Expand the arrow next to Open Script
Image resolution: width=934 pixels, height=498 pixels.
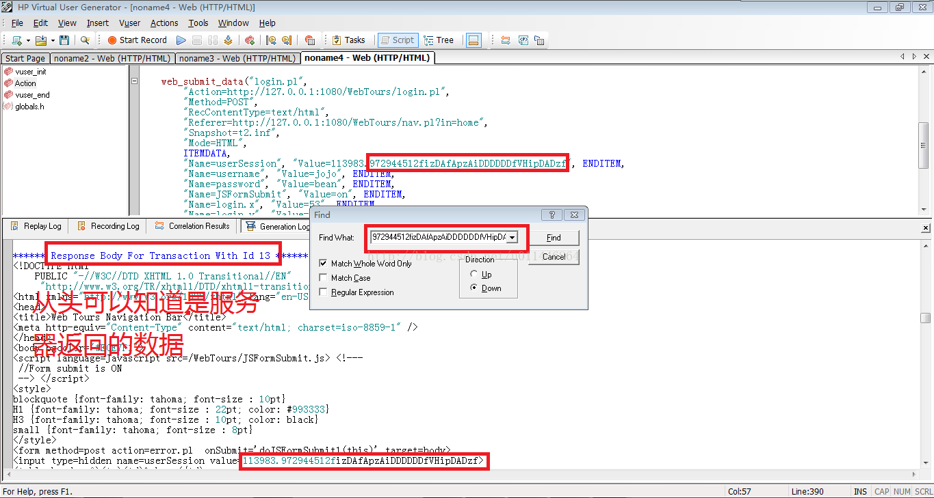point(52,40)
